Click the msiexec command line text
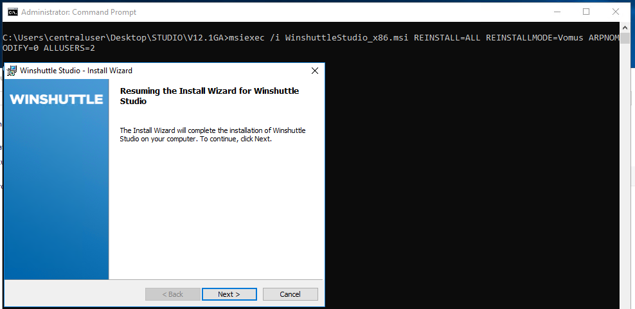The height and width of the screenshot is (309, 635). pyautogui.click(x=311, y=38)
